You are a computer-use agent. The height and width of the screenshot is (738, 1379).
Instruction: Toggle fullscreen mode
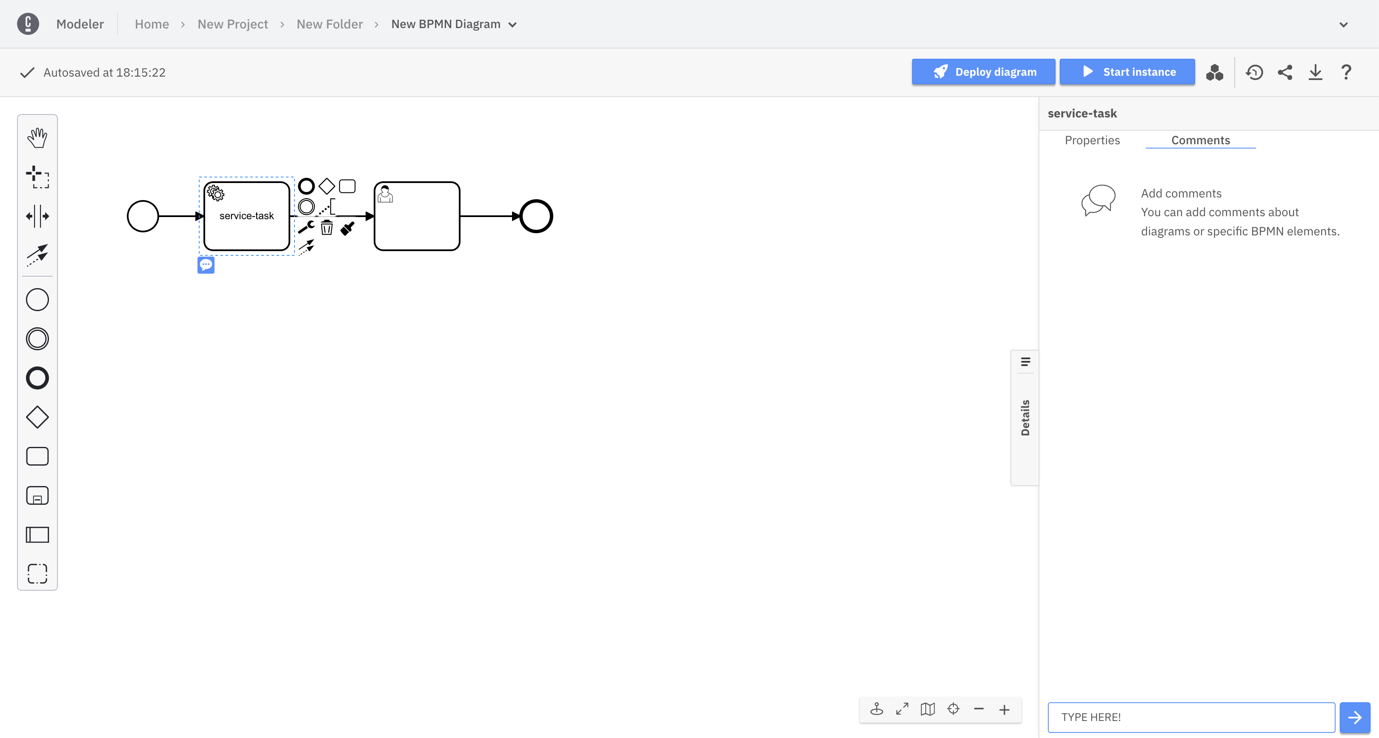[x=902, y=709]
